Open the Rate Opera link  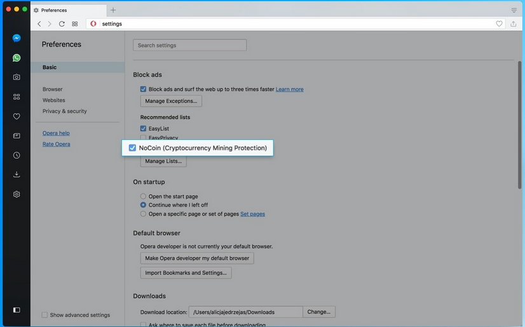coord(56,144)
